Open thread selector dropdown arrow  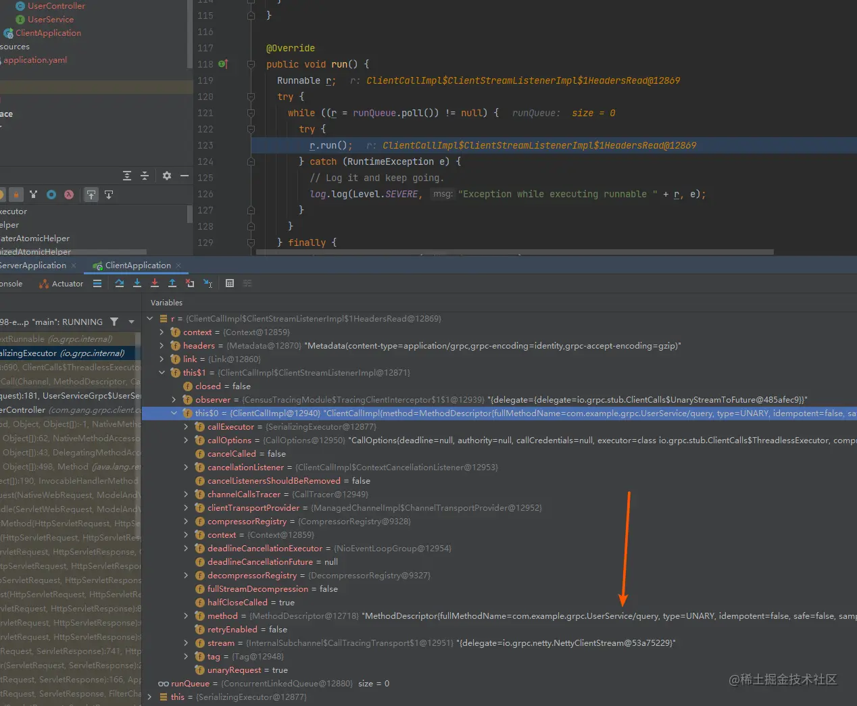(132, 322)
